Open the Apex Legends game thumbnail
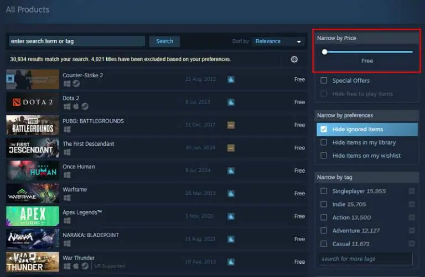Screen dimensions: 425x277 tap(33, 216)
